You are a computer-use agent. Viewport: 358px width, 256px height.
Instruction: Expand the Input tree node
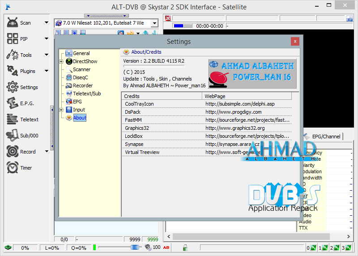point(61,110)
